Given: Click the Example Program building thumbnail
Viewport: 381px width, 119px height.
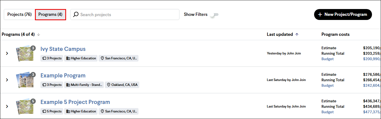Looking at the screenshot, I should point(25,80).
